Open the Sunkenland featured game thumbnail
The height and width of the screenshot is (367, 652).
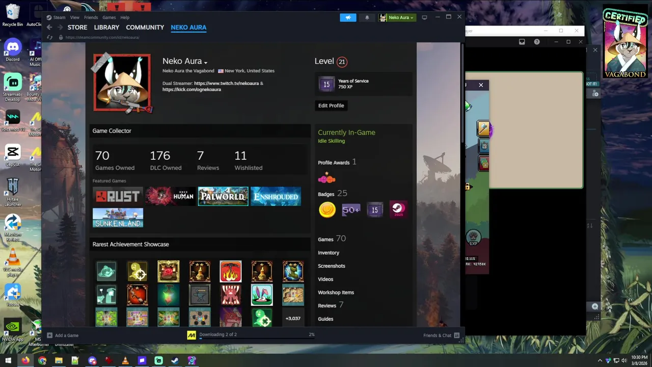[x=118, y=218]
